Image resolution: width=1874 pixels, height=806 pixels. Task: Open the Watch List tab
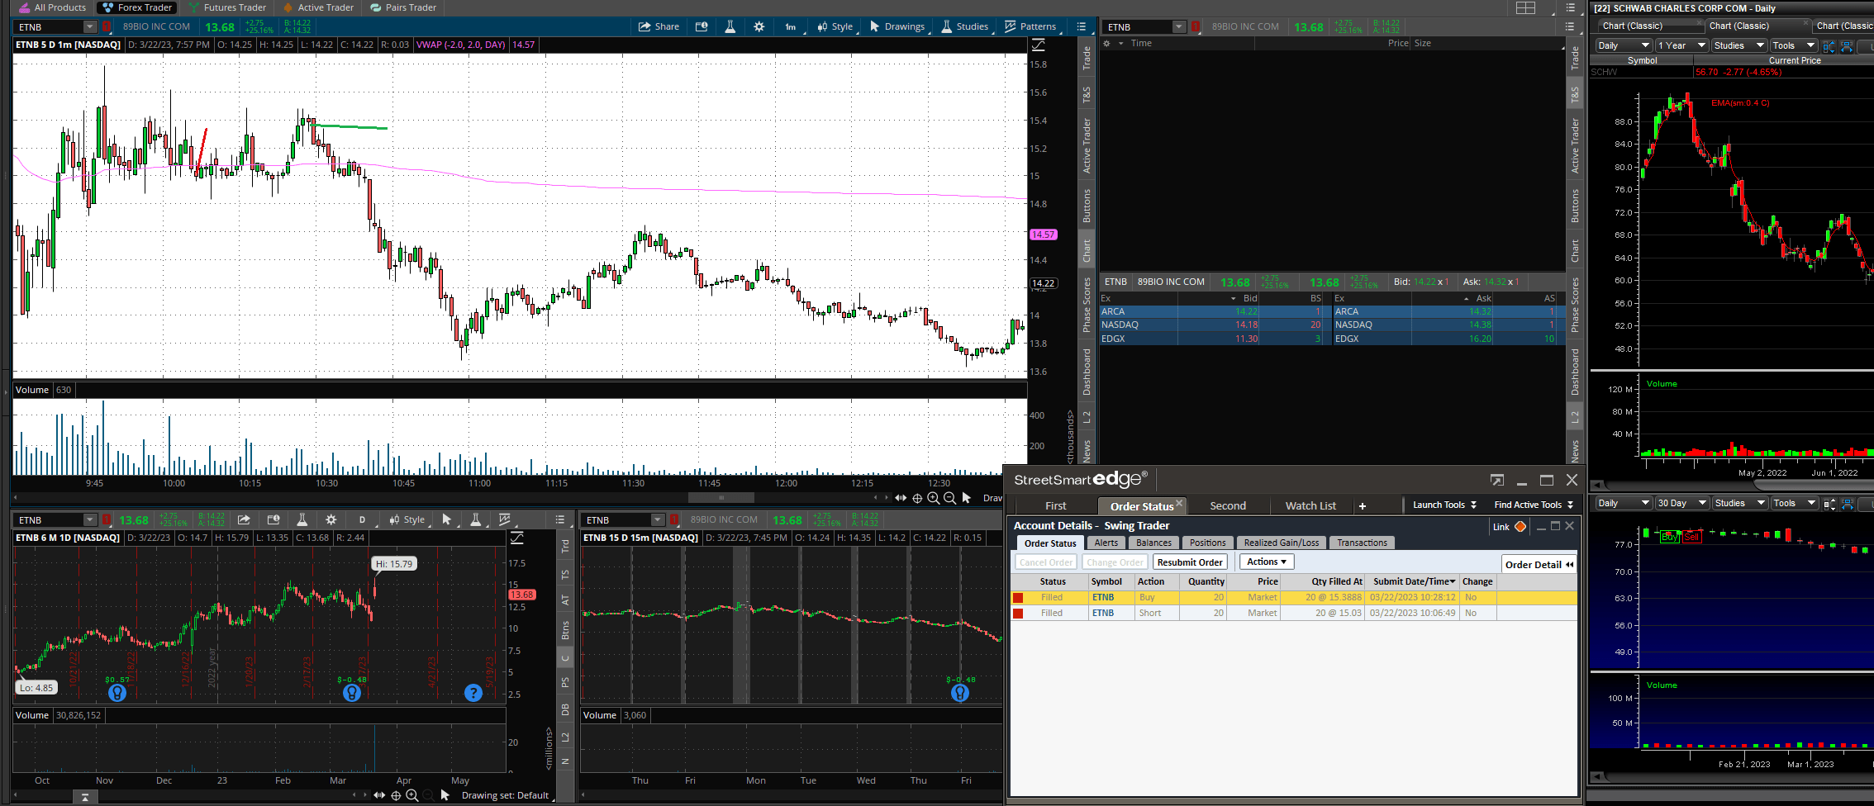coord(1310,505)
